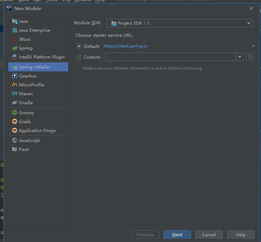Click the IntelliJ Platform Plugin icon
Image resolution: width=261 pixels, height=242 pixels.
point(15,57)
